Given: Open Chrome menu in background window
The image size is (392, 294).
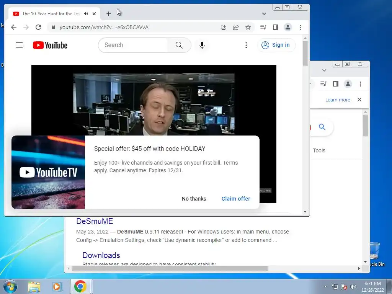Looking at the screenshot, I should 360,84.
